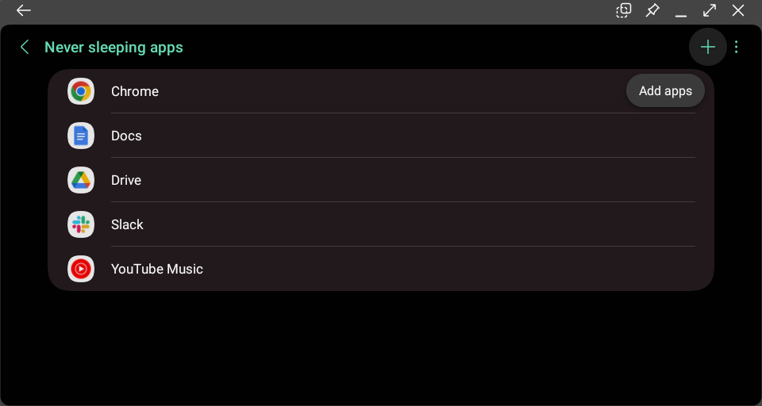Minimize the window
Image resolution: width=762 pixels, height=406 pixels.
(681, 12)
